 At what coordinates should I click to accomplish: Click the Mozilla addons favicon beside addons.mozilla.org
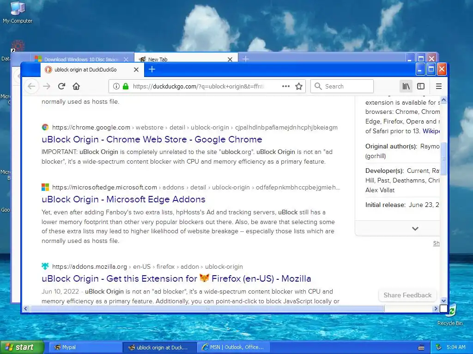pyautogui.click(x=45, y=266)
